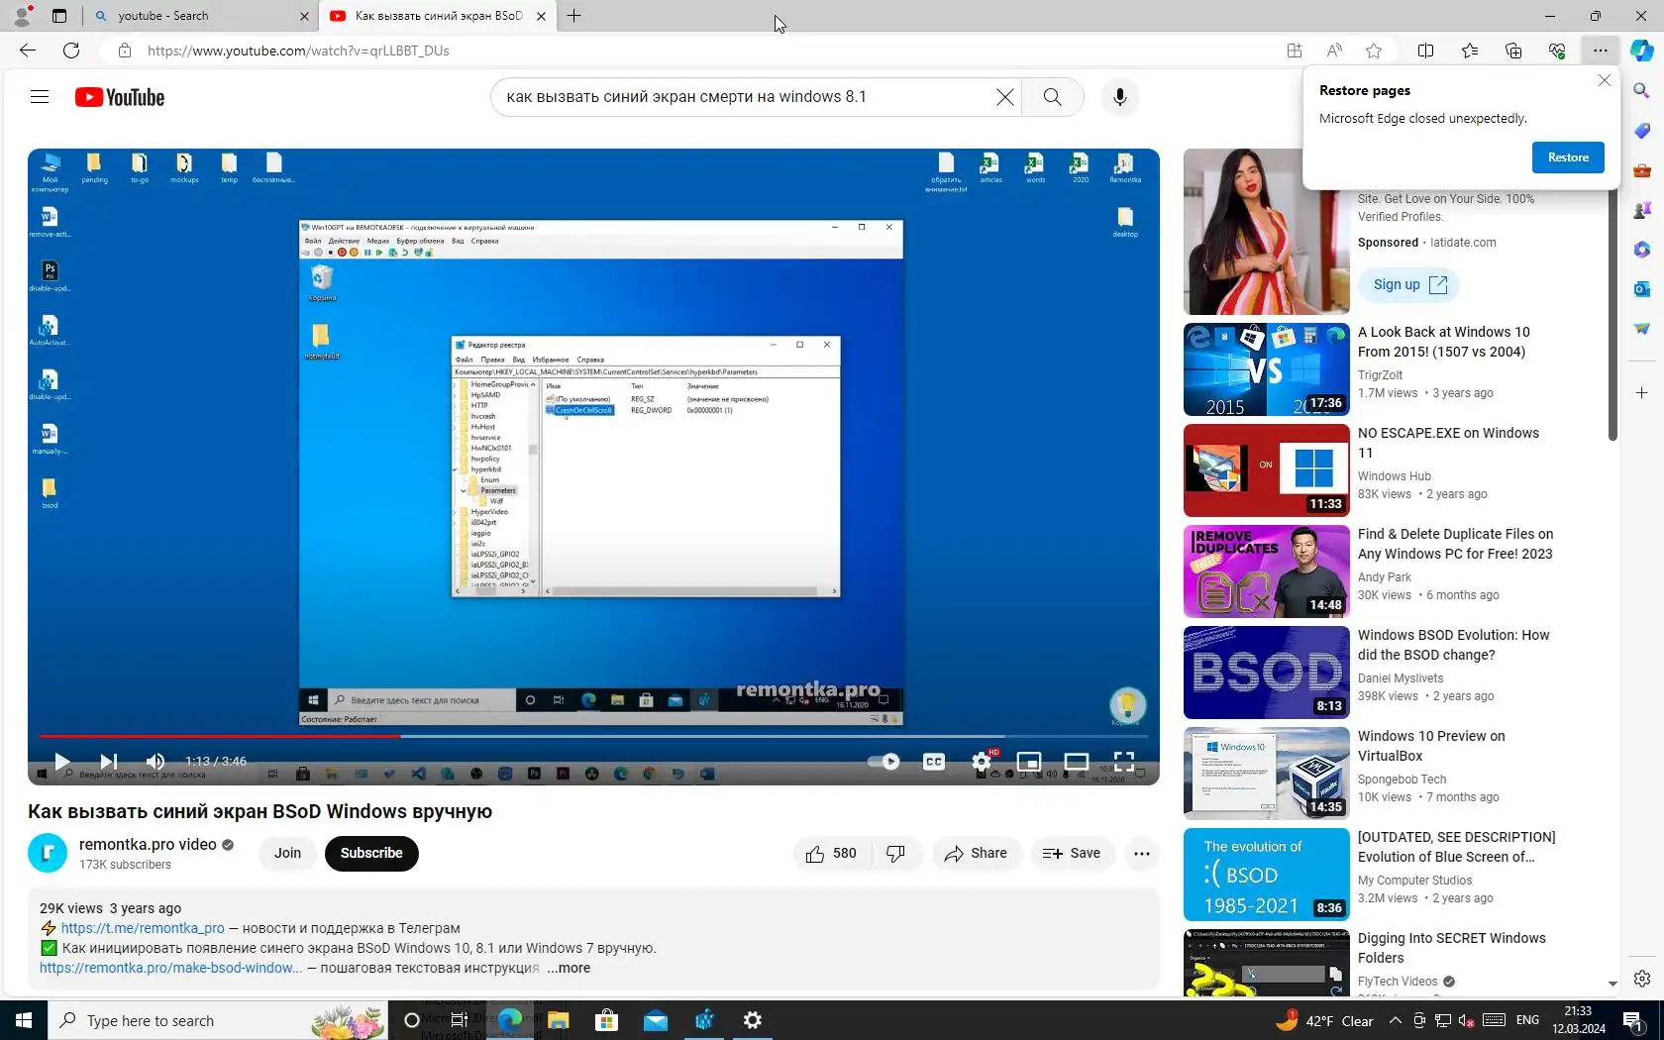The height and width of the screenshot is (1040, 1664).
Task: Toggle theater mode
Action: tap(1077, 761)
